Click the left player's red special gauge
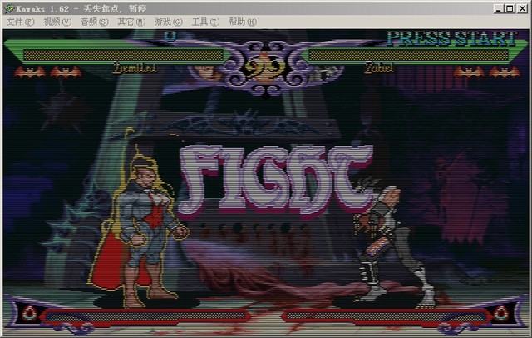This screenshot has height=338, width=532. (145, 316)
